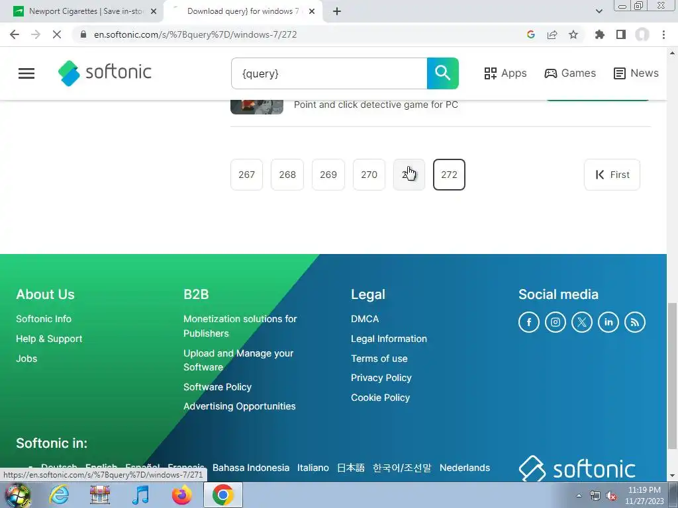Open Monetization solutions for Publishers link
The height and width of the screenshot is (508, 678).
click(240, 326)
